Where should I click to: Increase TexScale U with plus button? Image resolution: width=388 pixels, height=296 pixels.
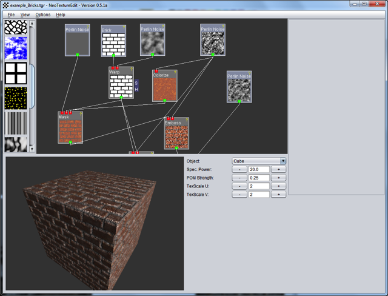[278, 186]
